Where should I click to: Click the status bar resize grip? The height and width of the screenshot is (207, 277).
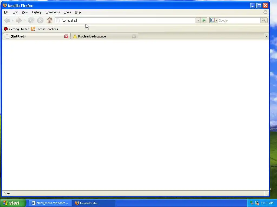point(267,194)
